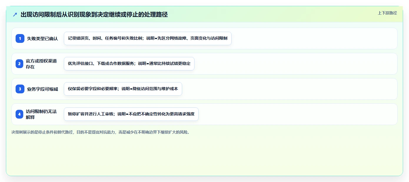Open the 暂停扩容并进行人工审核 description box
Viewport: 409px width, 182px height.
pyautogui.click(x=131, y=114)
